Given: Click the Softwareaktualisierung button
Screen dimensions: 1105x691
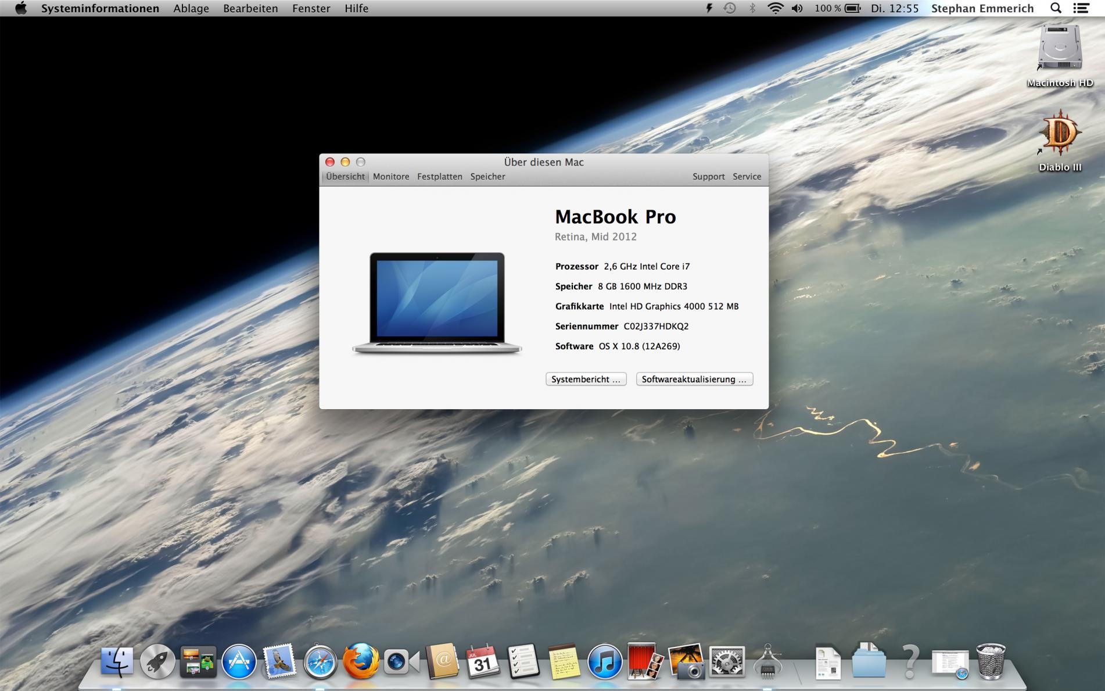Looking at the screenshot, I should coord(694,379).
